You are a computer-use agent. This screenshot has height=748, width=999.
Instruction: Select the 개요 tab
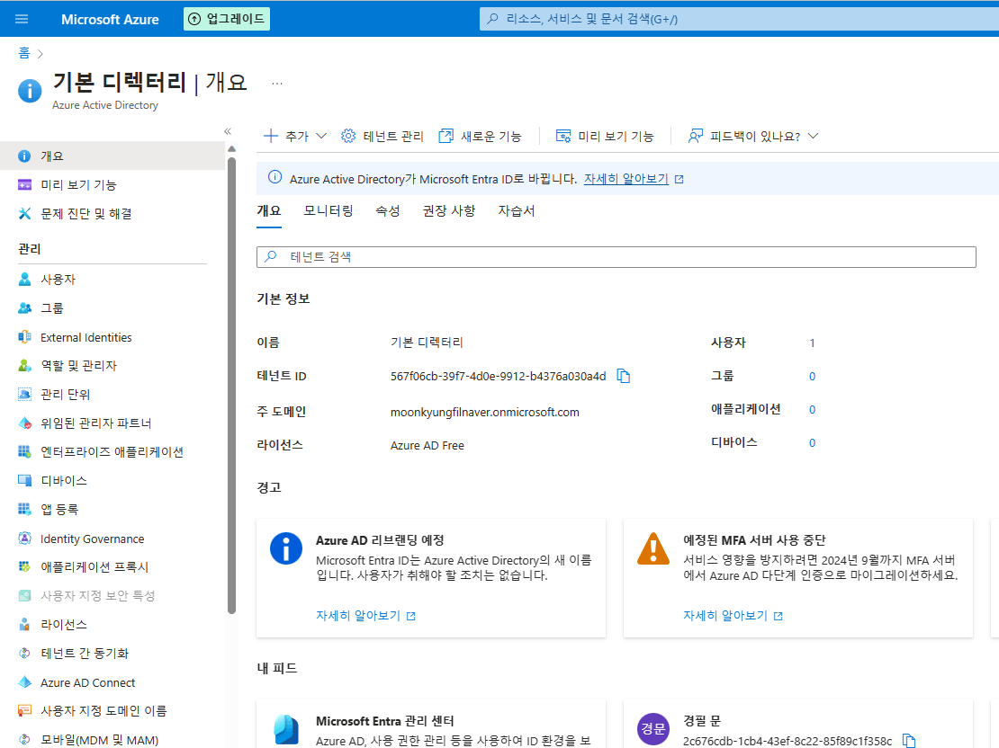pyautogui.click(x=269, y=210)
